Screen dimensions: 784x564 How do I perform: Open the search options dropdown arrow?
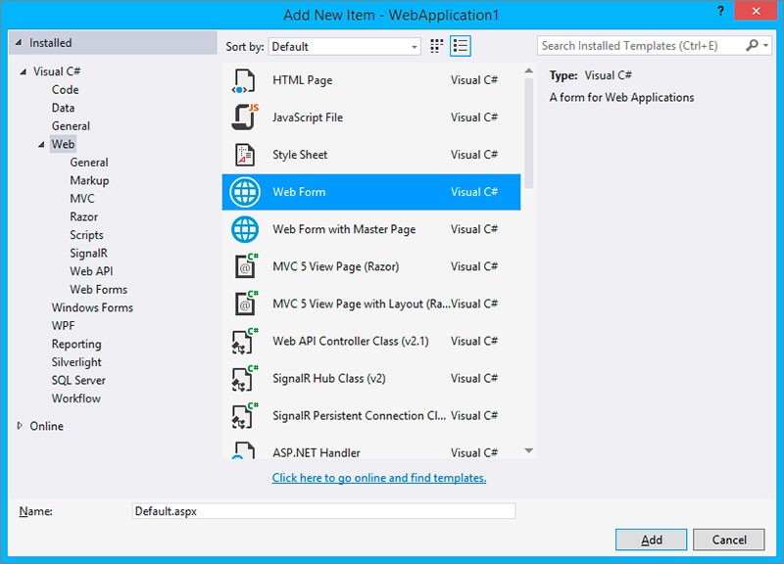[765, 45]
